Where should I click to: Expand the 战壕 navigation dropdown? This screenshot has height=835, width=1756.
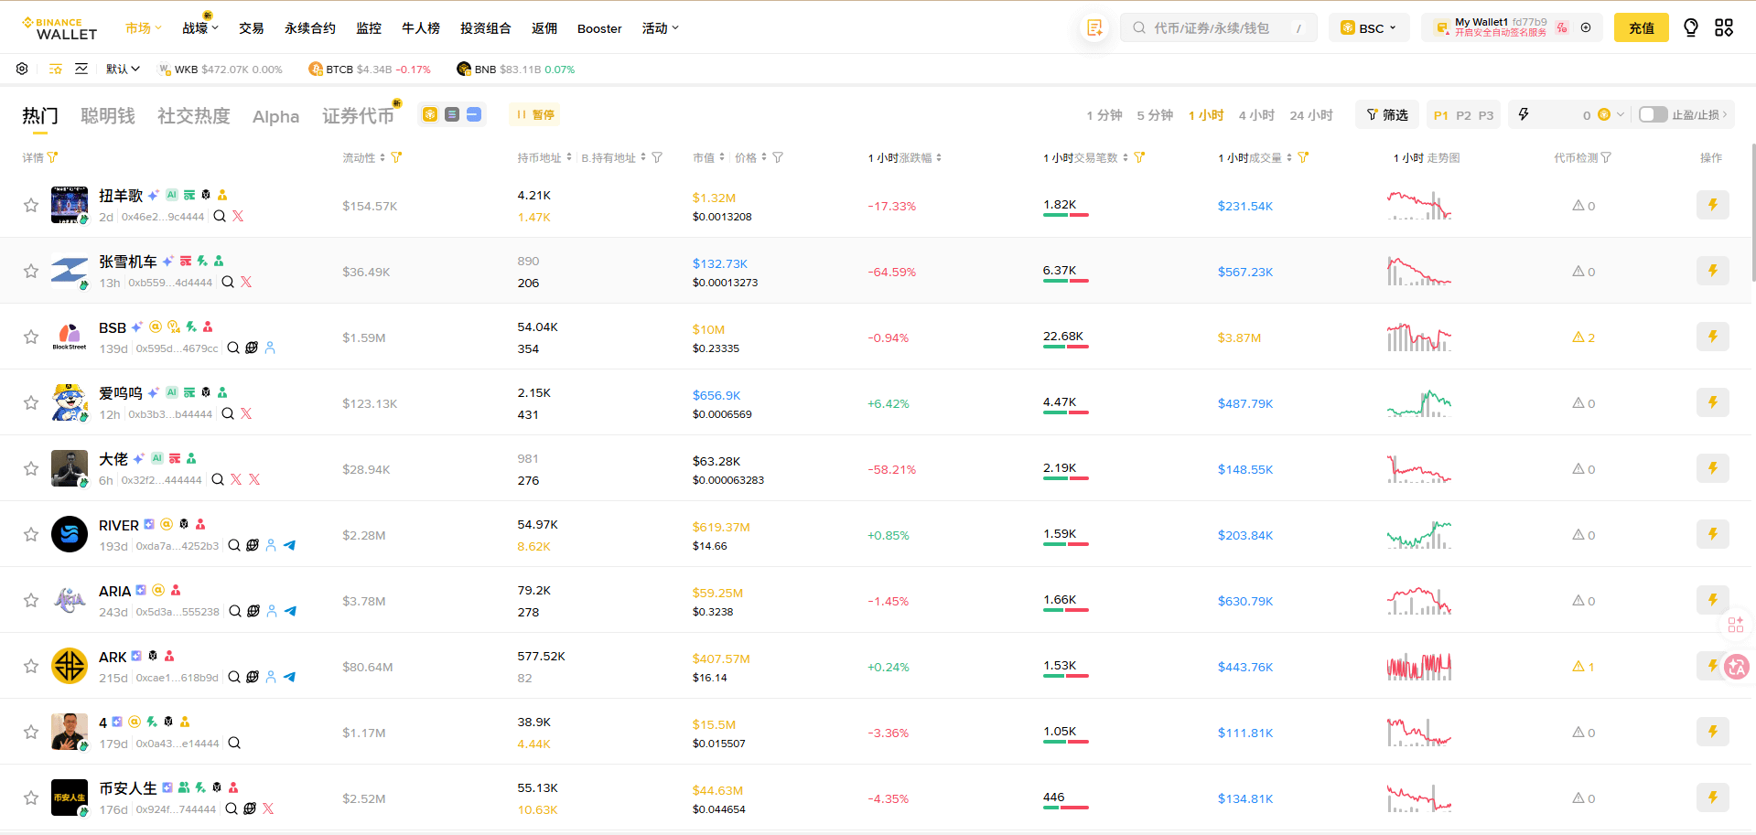[x=200, y=28]
